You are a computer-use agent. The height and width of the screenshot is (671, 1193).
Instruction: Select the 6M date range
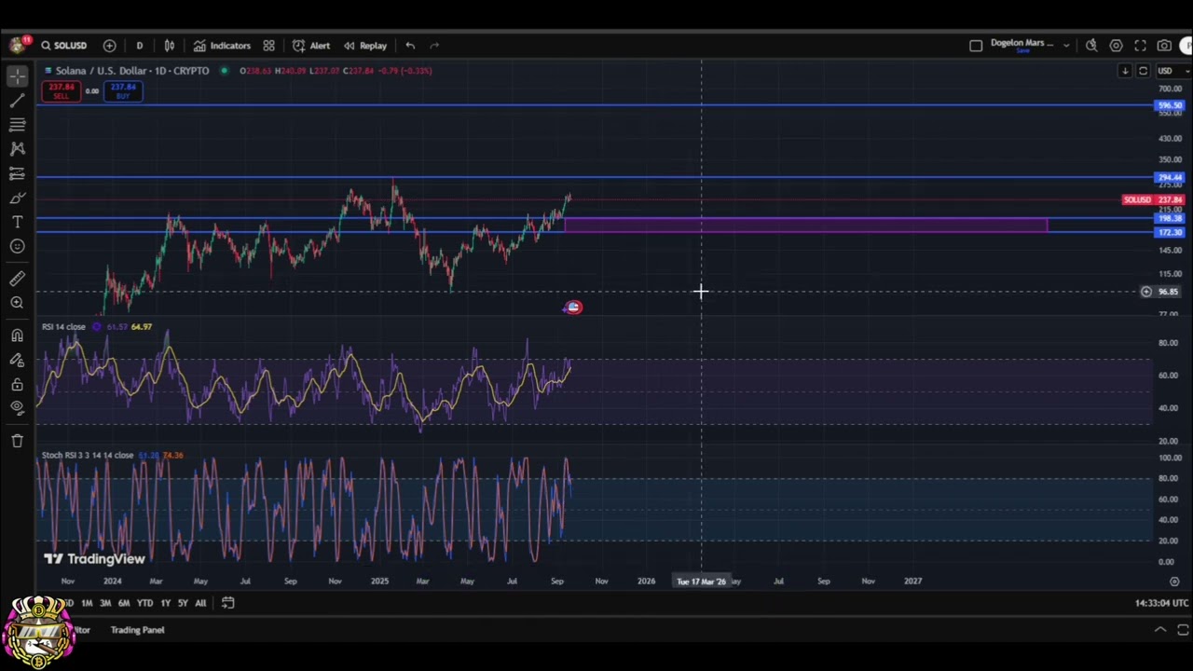124,603
